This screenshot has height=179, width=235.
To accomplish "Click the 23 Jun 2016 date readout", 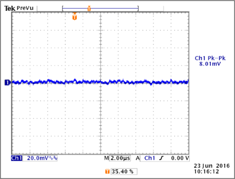I will point(211,166).
